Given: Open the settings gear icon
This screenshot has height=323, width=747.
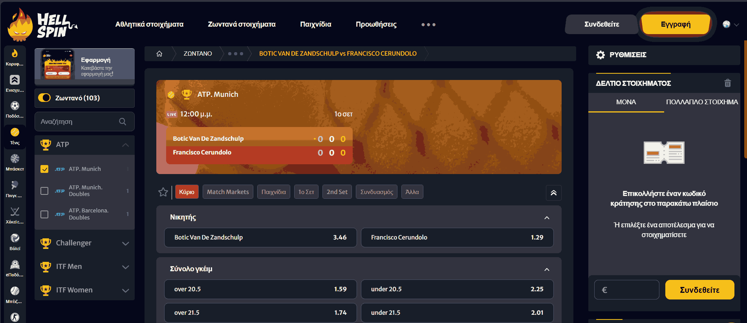Looking at the screenshot, I should pyautogui.click(x=600, y=55).
